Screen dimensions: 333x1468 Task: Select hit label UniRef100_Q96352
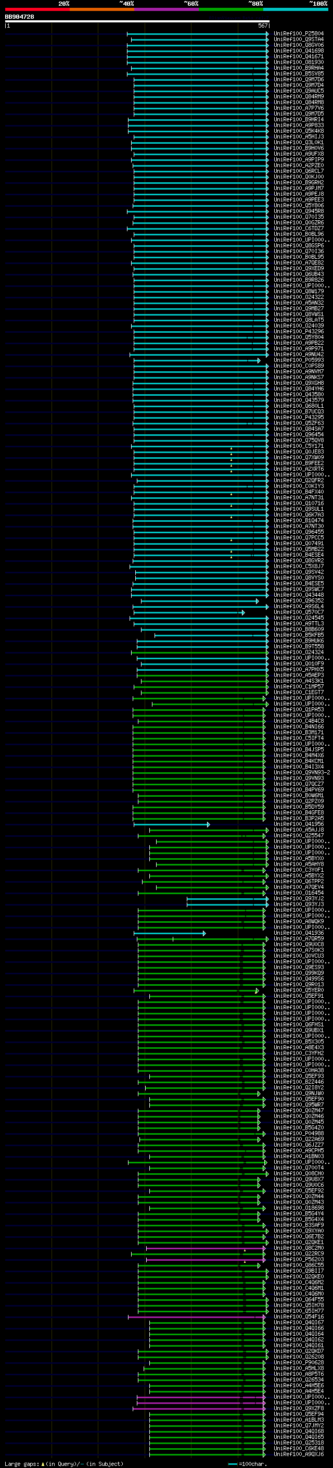[x=298, y=600]
